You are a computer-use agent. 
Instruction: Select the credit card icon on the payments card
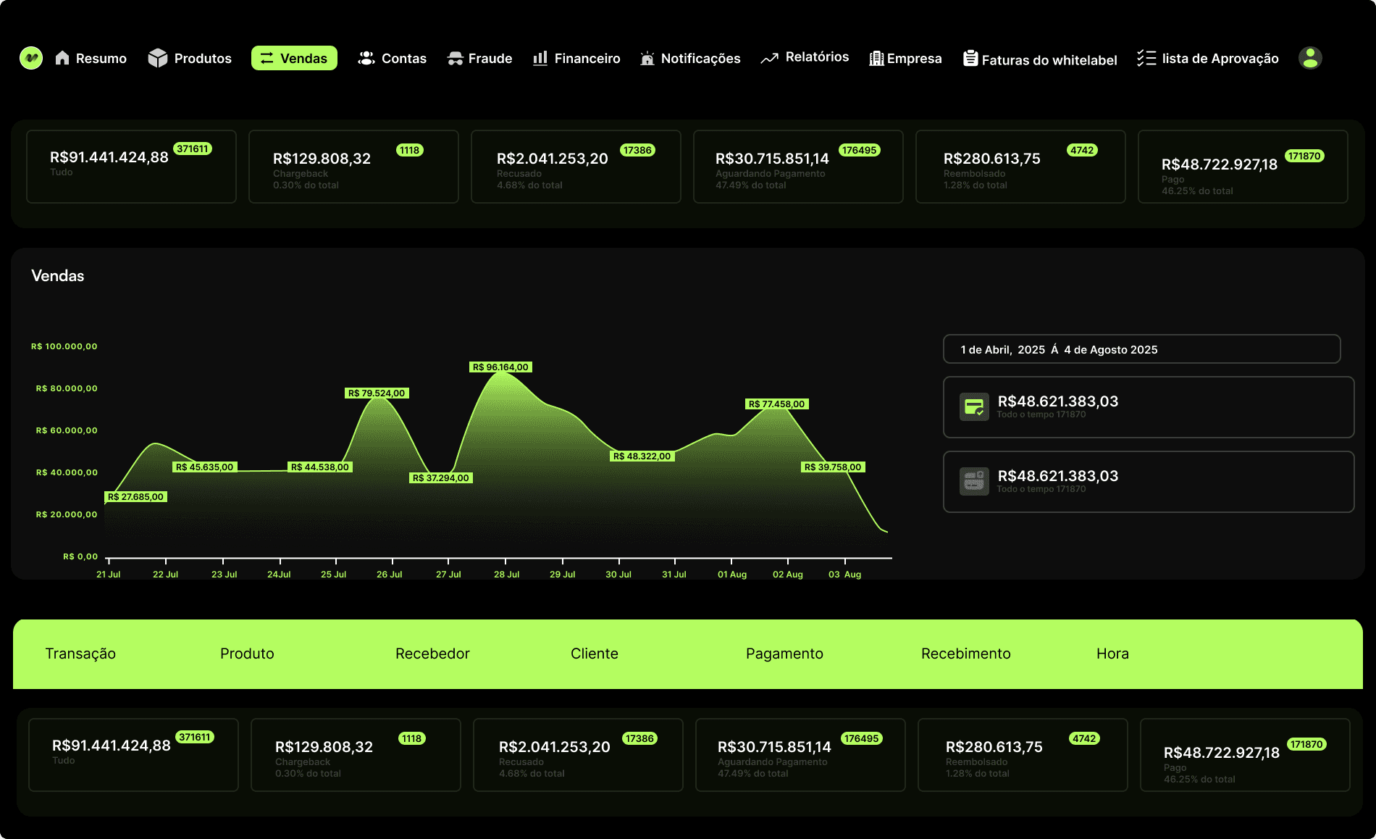click(x=974, y=406)
